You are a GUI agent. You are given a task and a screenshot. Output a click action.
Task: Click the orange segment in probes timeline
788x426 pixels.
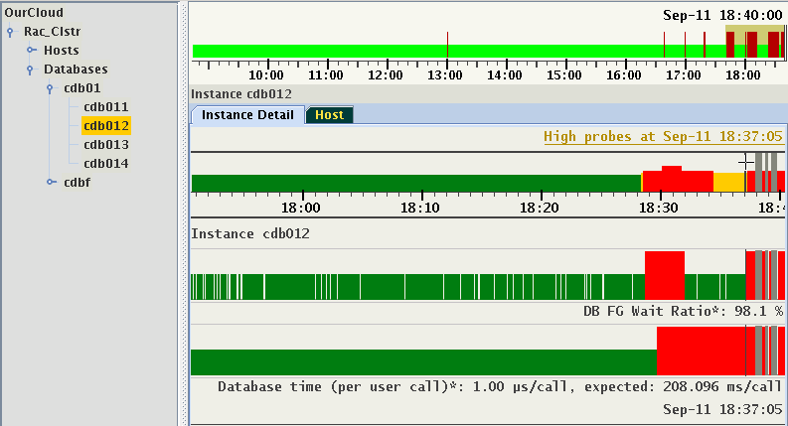coord(728,182)
